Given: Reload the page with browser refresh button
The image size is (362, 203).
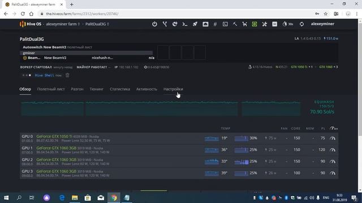Looking at the screenshot, I should point(23,14).
